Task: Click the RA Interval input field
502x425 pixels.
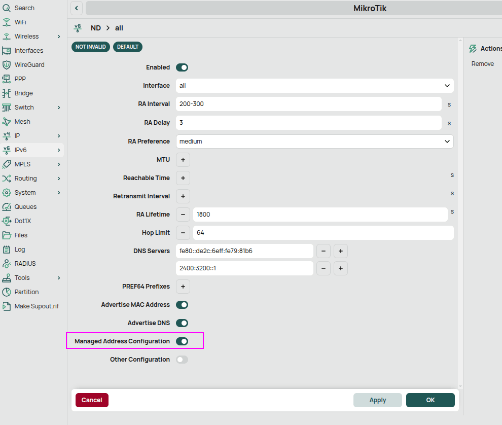Action: [308, 104]
